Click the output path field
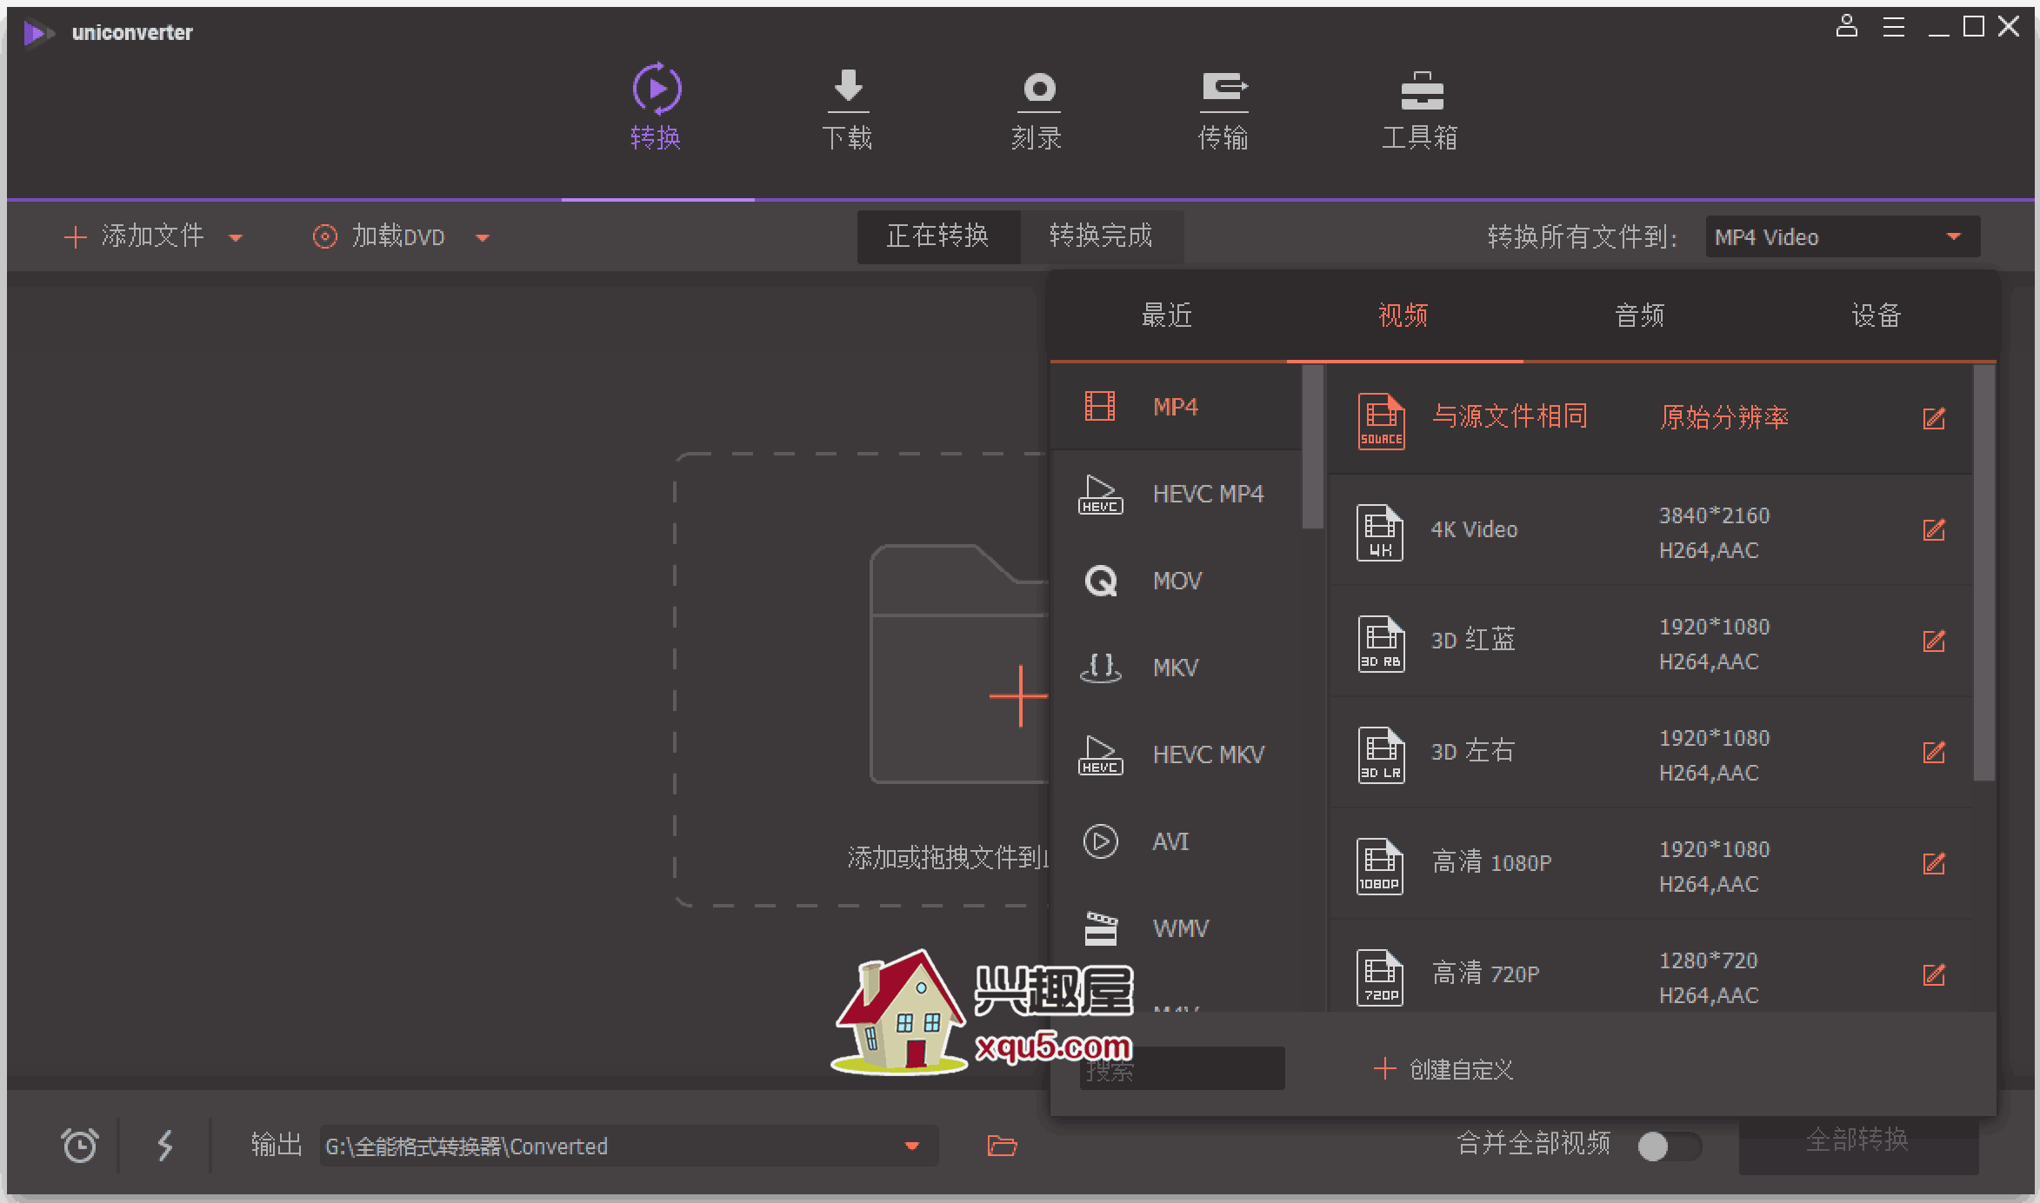Viewport: 2040px width, 1203px height. point(629,1146)
